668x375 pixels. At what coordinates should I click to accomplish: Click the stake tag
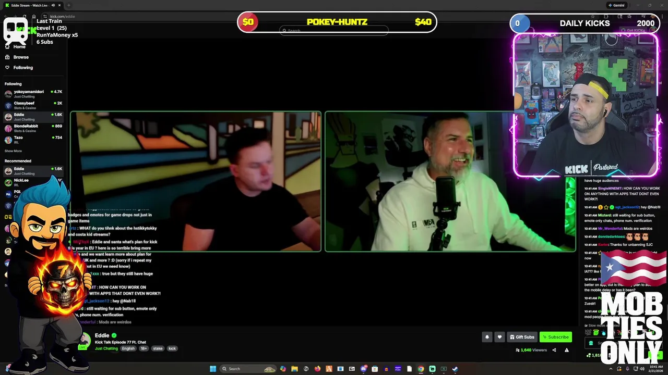(x=158, y=348)
